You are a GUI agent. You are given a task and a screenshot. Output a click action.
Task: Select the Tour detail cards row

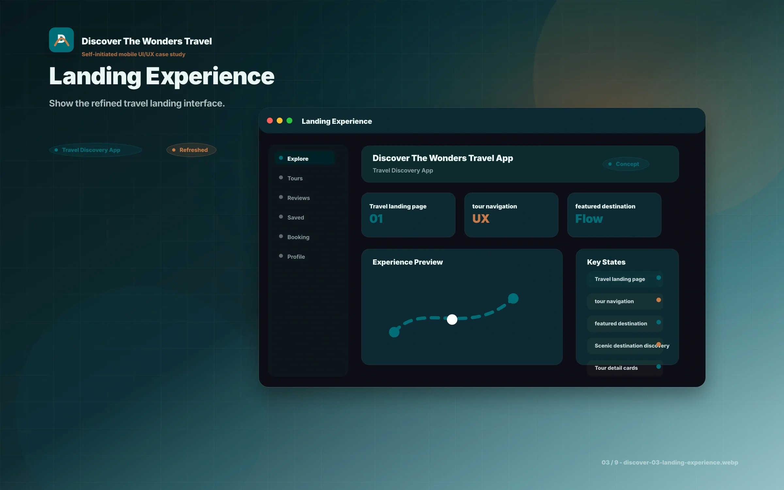pos(625,368)
